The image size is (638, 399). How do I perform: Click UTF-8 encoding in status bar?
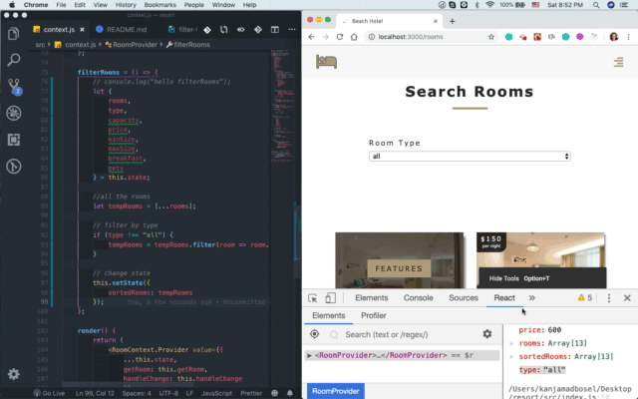pos(168,393)
